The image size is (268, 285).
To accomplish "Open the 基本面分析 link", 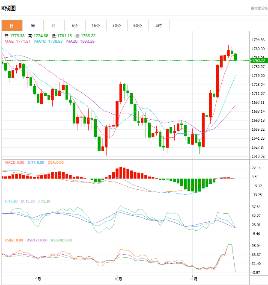I will click(x=259, y=8).
